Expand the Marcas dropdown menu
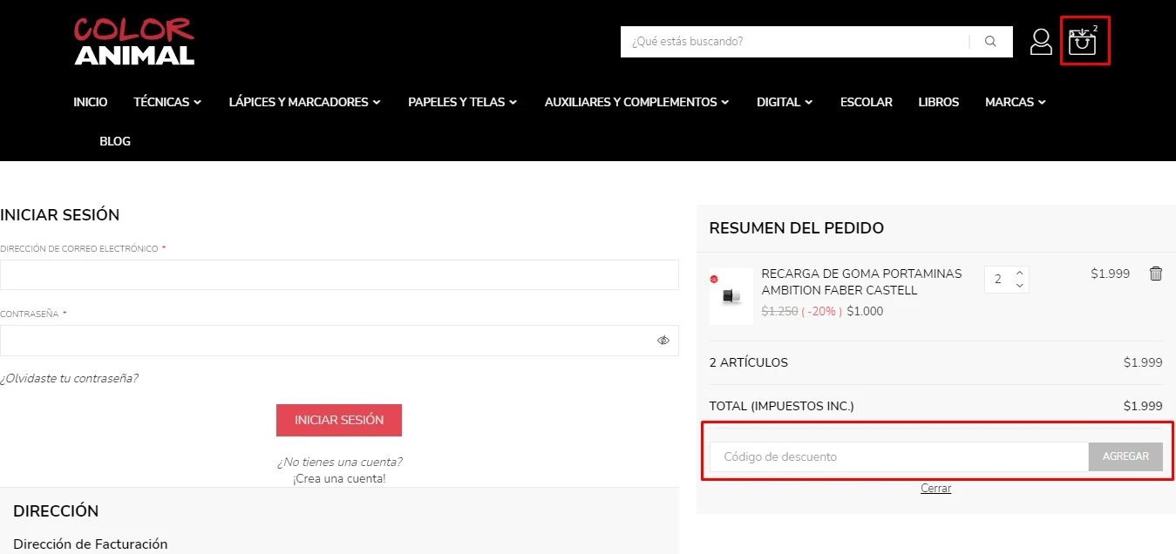Screen dimensions: 1176x554 [1015, 102]
